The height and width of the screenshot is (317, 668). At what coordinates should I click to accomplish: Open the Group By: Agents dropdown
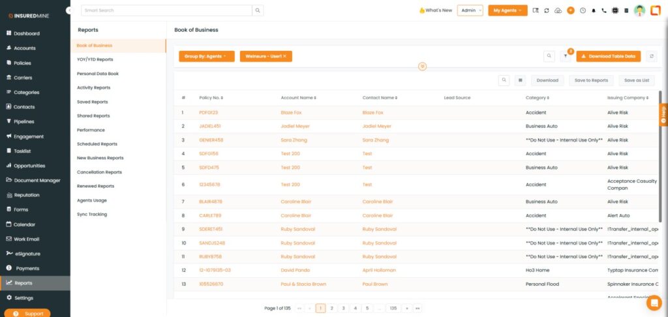tap(206, 57)
